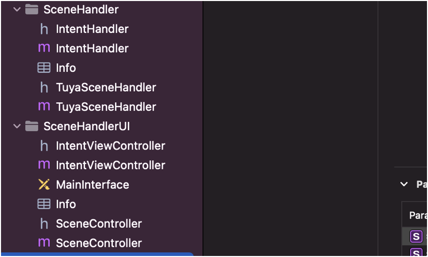Click purple m icon of IntentHandler implementation
428x257 pixels.
44,48
